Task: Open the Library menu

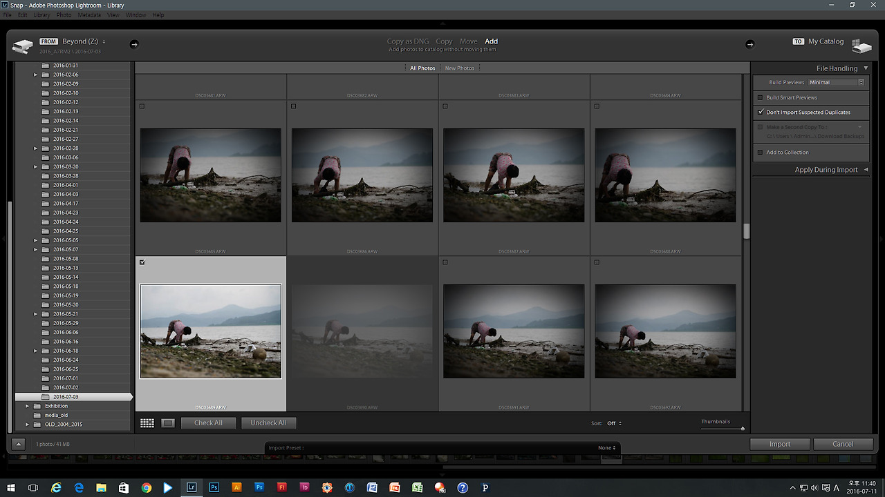Action: 41,15
